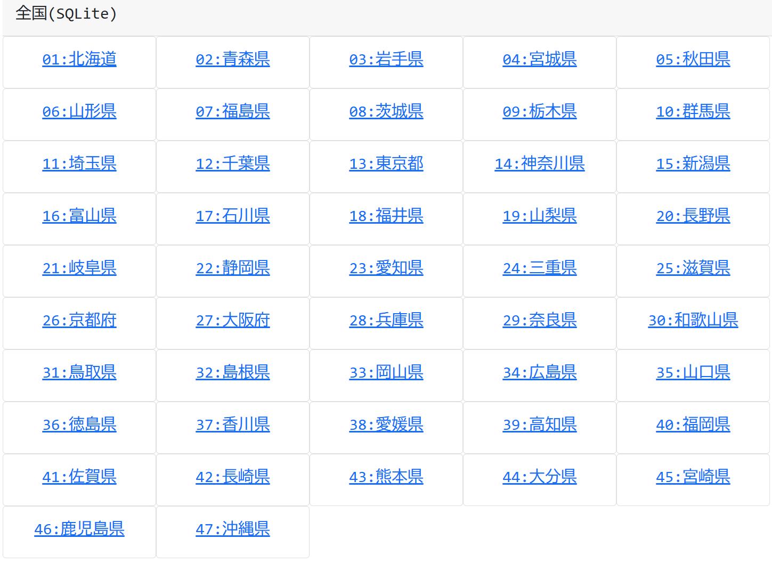Screen dimensions: 772x563
Task: Open 17:石川県 prefecture link
Action: coord(233,216)
